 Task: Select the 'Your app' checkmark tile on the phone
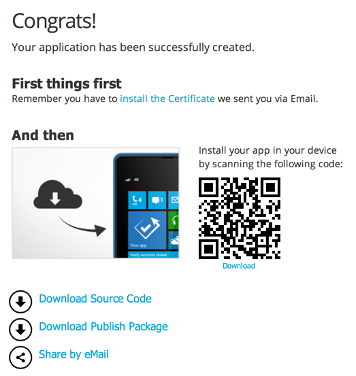(x=147, y=230)
